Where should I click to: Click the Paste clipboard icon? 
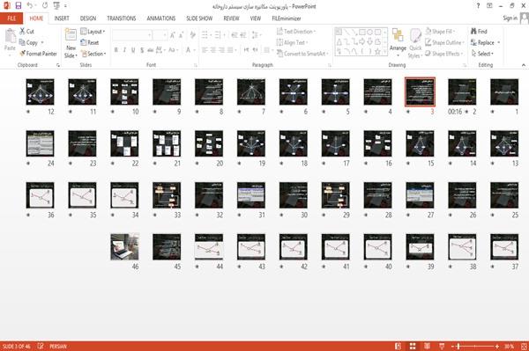[10, 36]
